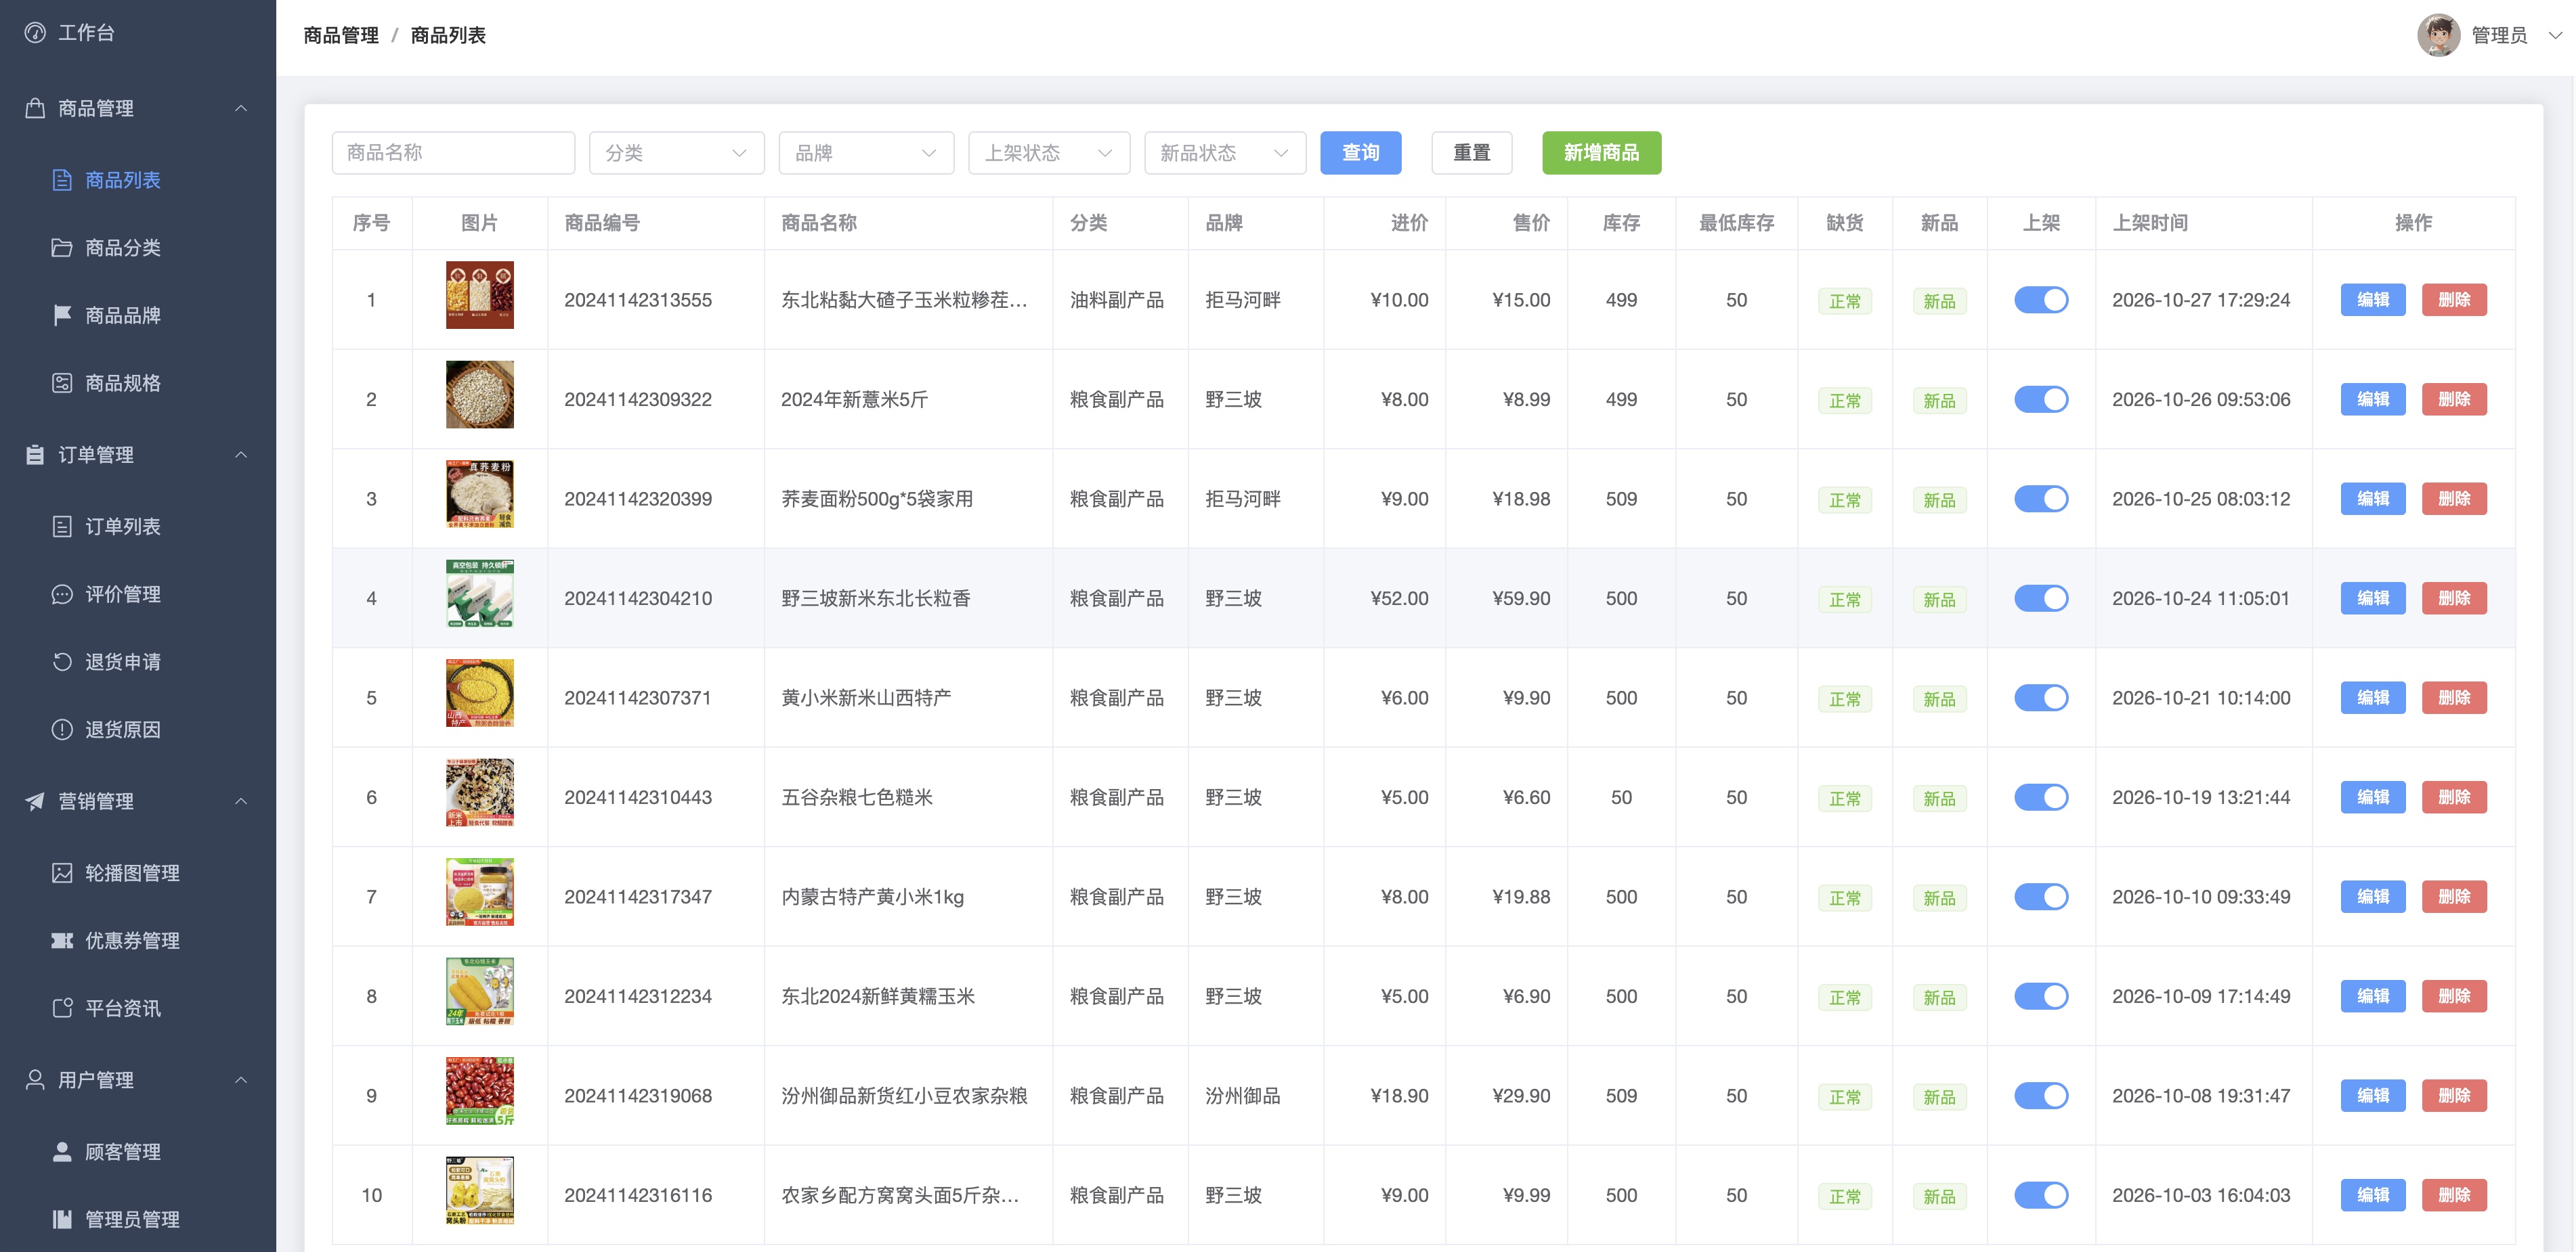Viewport: 2576px width, 1252px height.
Task: Click the 平台资讯 icon in sidebar
Action: tap(62, 1008)
